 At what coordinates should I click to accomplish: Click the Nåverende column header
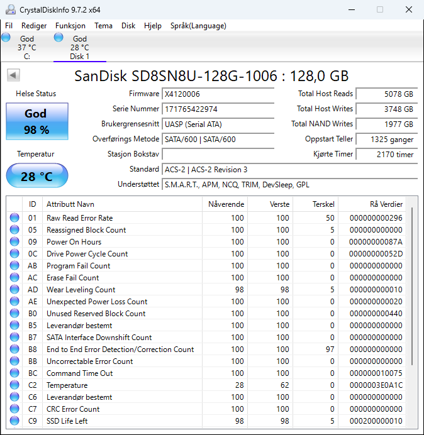[225, 204]
